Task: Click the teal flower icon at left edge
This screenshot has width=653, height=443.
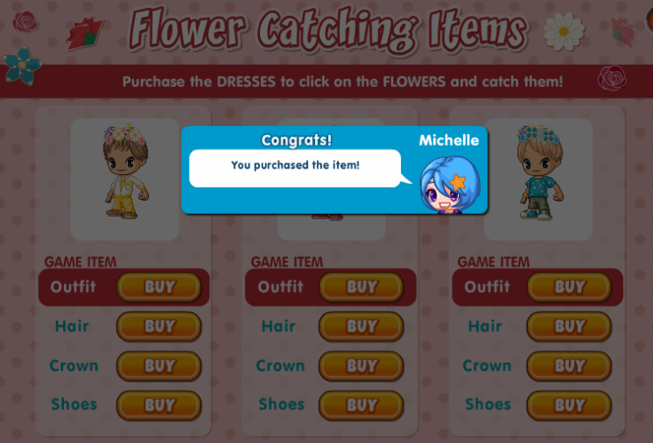Action: point(22,66)
